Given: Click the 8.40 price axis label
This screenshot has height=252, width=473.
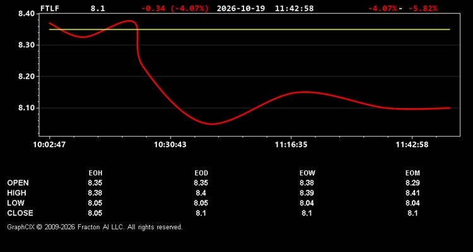Looking at the screenshot, I should tap(27, 14).
